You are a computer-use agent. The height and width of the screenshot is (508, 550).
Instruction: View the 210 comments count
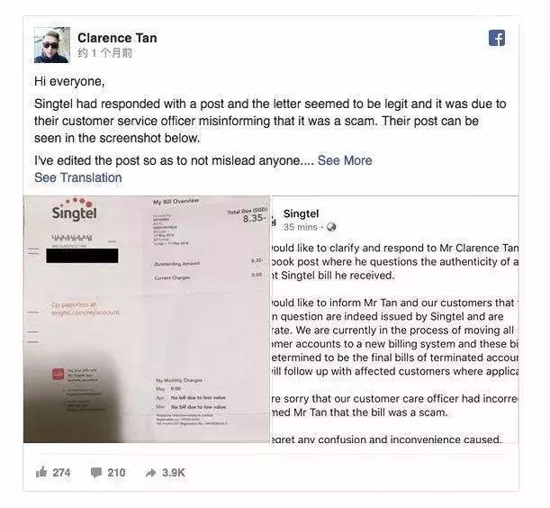pyautogui.click(x=116, y=473)
